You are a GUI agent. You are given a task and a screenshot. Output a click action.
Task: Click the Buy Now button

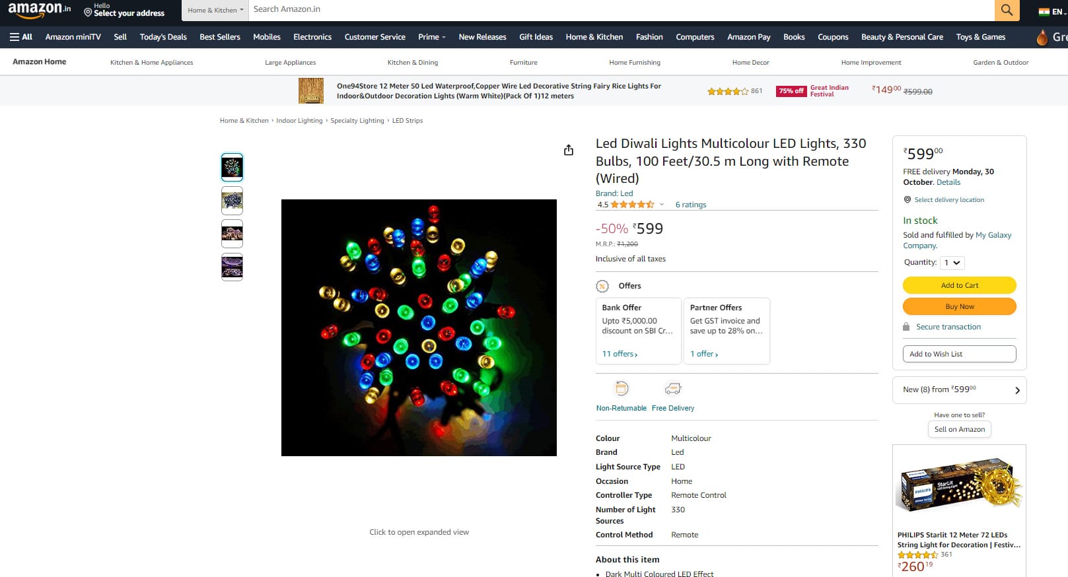pyautogui.click(x=959, y=306)
